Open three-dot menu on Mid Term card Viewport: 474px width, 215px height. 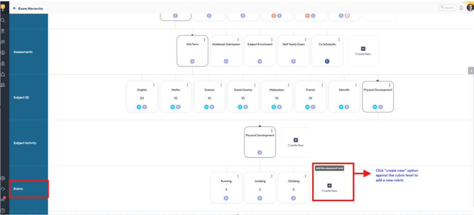tap(204, 39)
